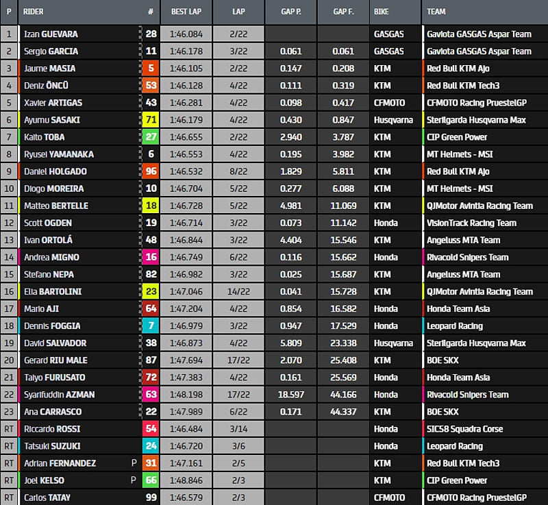
Task: Select the BIKE column header
Action: [382, 12]
